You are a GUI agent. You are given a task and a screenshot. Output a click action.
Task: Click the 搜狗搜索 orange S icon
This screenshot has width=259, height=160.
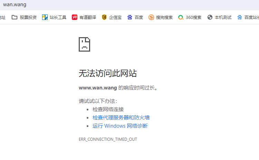[x=151, y=17]
